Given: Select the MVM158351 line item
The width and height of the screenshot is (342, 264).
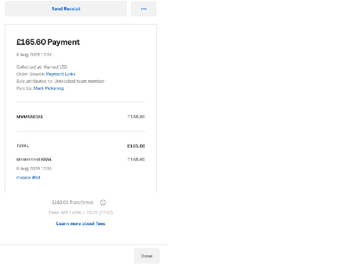Looking at the screenshot, I should (30, 117).
